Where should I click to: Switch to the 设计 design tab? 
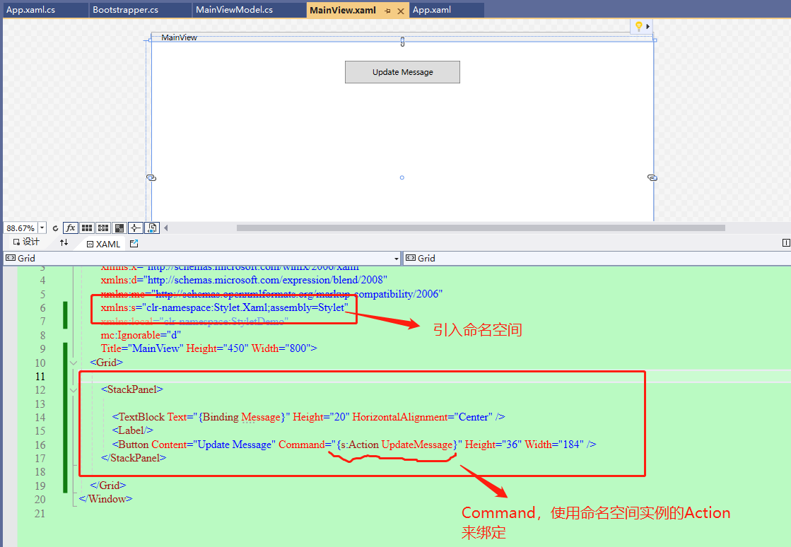point(26,242)
